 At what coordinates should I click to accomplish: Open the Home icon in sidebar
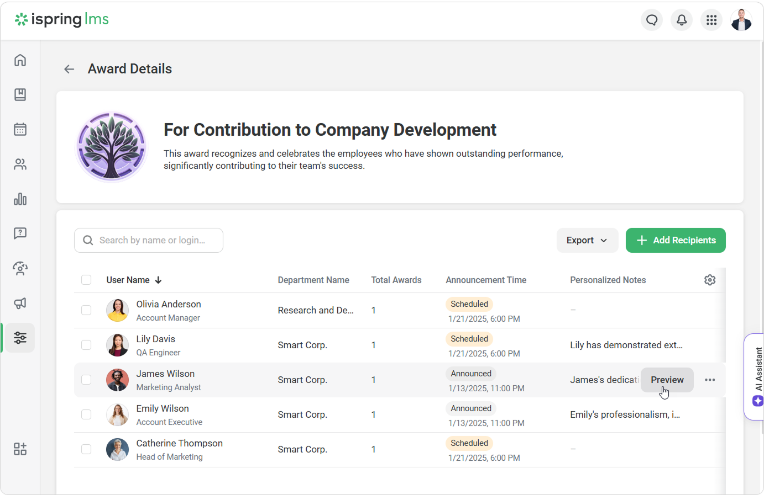(x=20, y=60)
